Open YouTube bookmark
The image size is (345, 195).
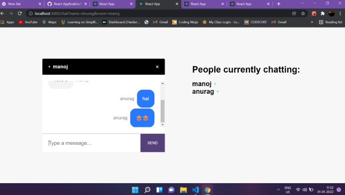click(28, 22)
